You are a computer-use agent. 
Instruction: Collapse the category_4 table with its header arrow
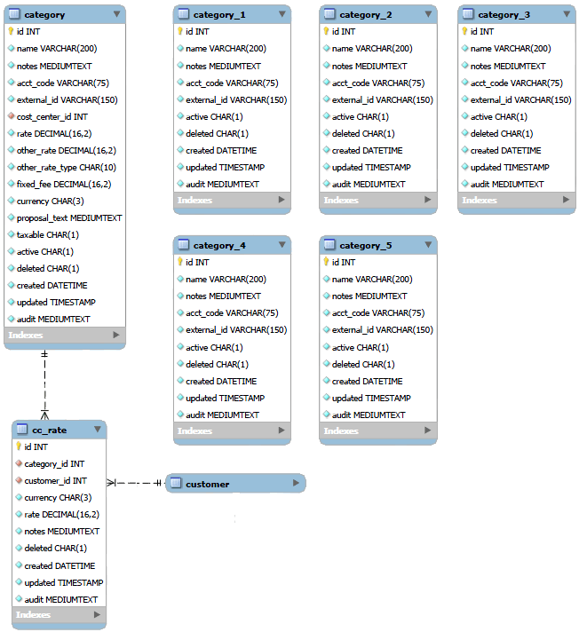[x=282, y=245]
